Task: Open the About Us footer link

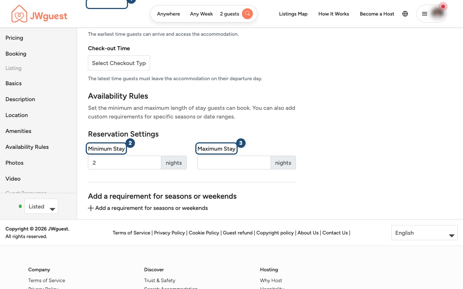Action: (308, 233)
